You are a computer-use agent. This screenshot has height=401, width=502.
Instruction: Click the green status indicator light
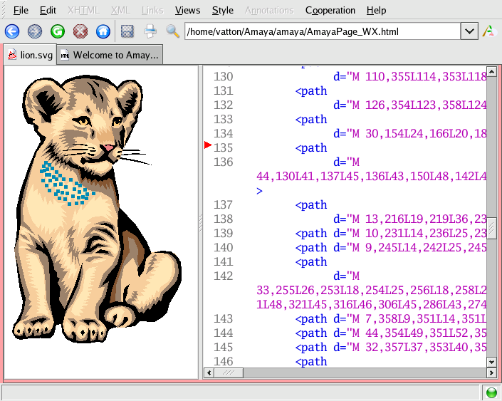[x=491, y=392]
